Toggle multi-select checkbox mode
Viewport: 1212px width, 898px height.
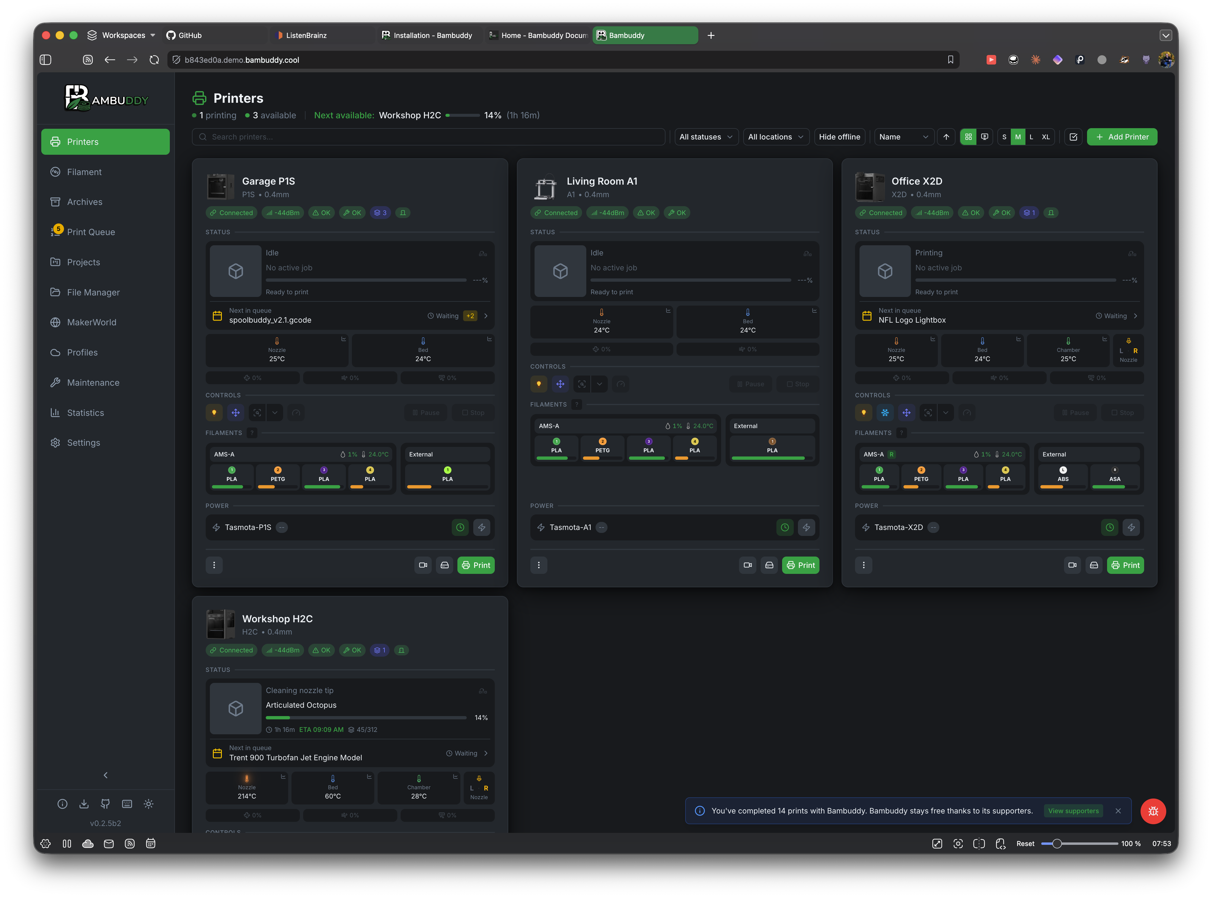[x=1073, y=137]
